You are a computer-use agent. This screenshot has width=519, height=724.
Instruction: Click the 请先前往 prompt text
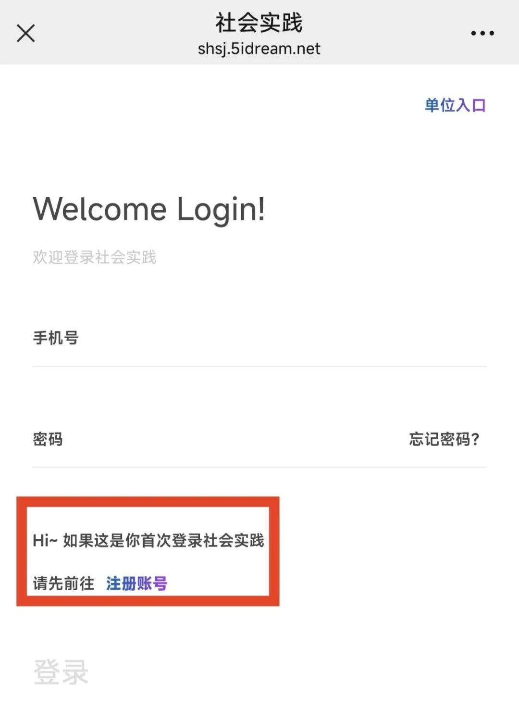tap(63, 584)
